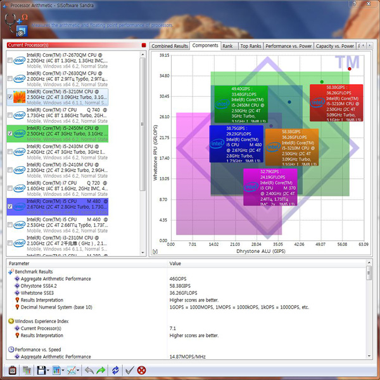Click the Performance vs. Speed clock icon
Image resolution: width=380 pixels, height=380 pixels.
click(11, 350)
